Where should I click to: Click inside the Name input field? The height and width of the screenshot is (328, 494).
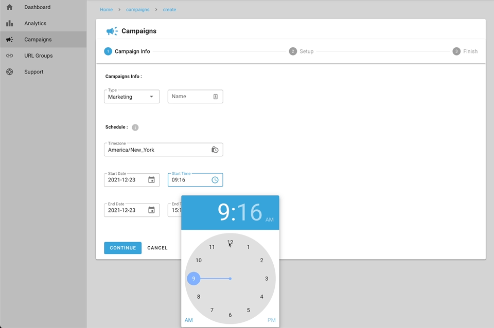tap(190, 97)
